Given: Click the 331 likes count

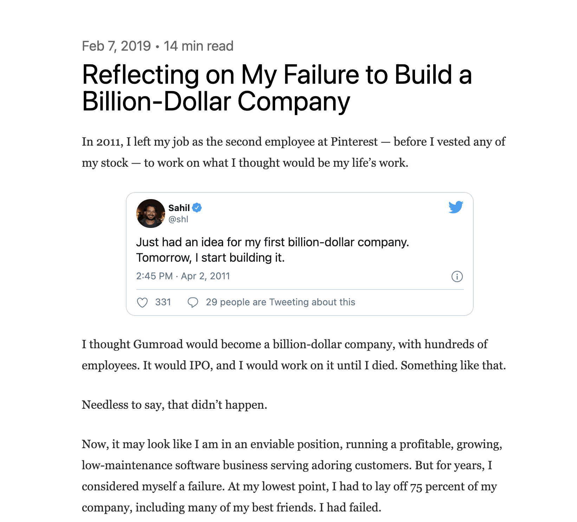Looking at the screenshot, I should click(x=163, y=302).
